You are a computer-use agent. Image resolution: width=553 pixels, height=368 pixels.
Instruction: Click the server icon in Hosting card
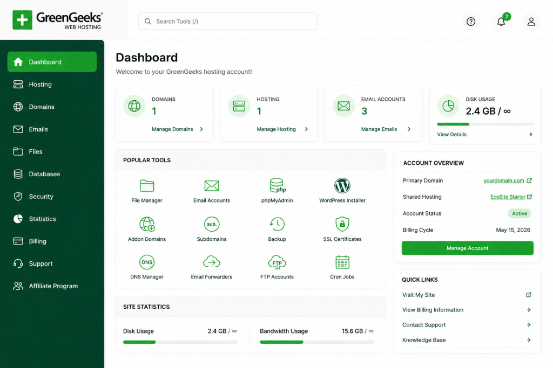[x=239, y=106]
